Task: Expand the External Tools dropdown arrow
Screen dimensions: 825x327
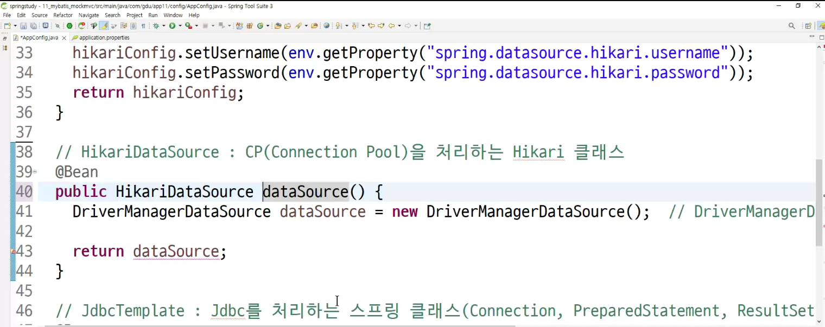Action: pos(196,25)
